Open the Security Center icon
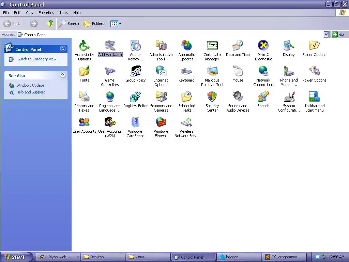The height and width of the screenshot is (262, 349). click(x=212, y=97)
